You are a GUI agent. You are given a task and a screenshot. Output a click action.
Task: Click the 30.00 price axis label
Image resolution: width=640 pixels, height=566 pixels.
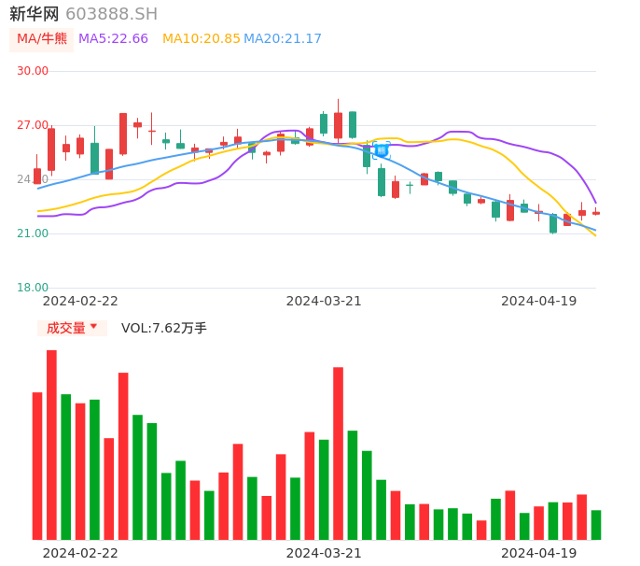click(33, 71)
